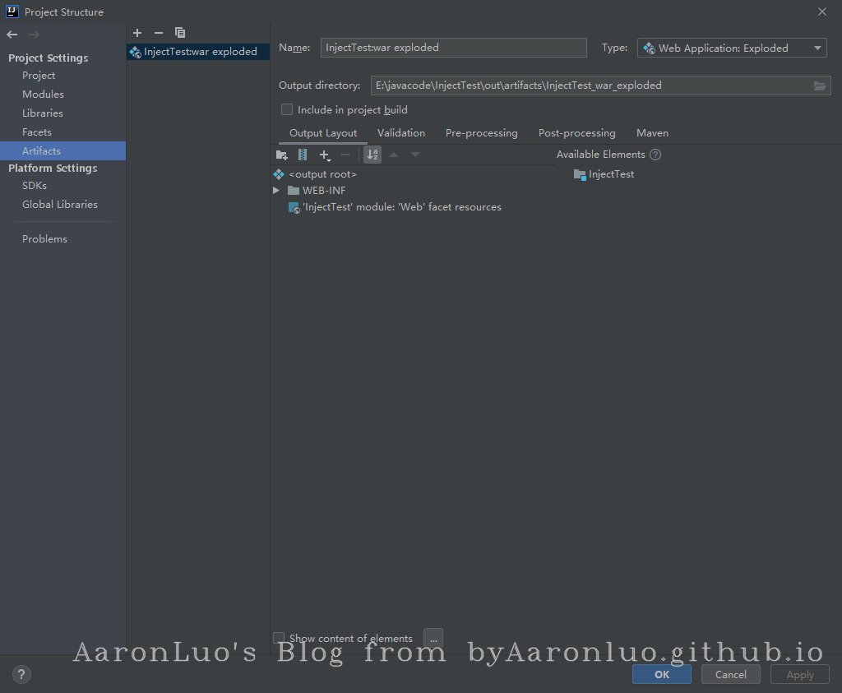This screenshot has height=693, width=842.
Task: Click the create archive icon in layout toolbar
Action: tap(303, 155)
